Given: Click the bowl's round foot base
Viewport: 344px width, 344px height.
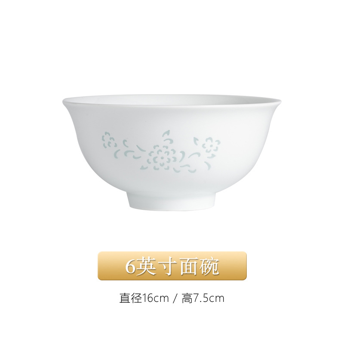Looking at the screenshot, I should coord(172,201).
